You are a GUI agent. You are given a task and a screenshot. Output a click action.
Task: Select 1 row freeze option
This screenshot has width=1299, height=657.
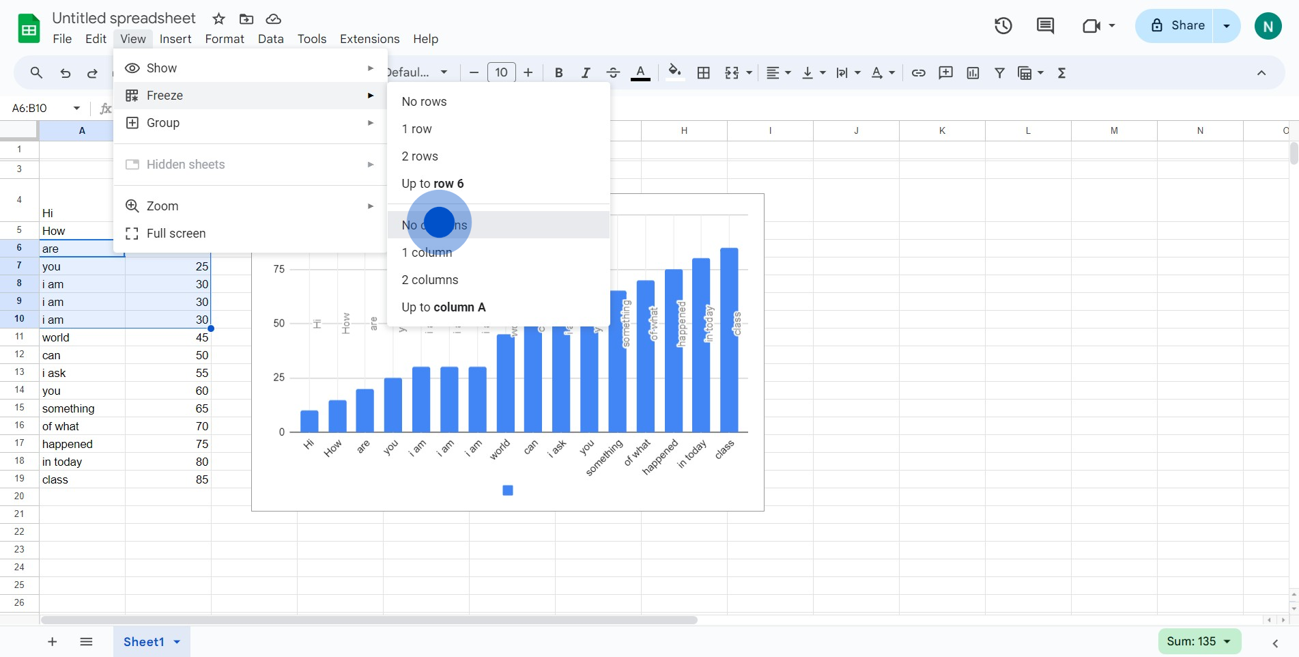tap(498, 129)
